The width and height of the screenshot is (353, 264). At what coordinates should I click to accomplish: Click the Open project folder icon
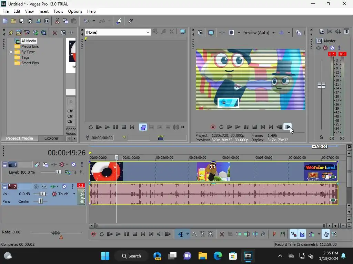point(13,21)
